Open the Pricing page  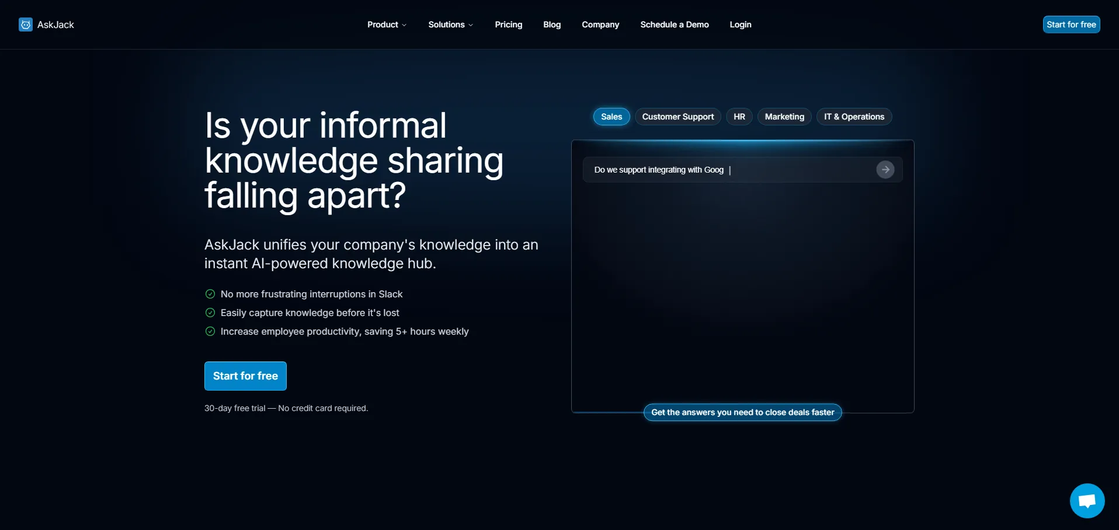tap(508, 24)
